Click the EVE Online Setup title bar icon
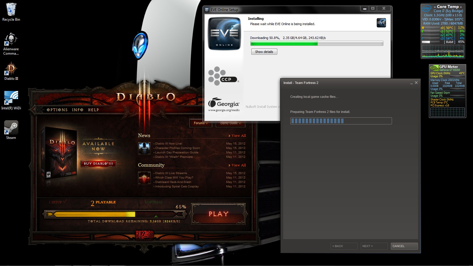This screenshot has width=473, height=266. click(x=207, y=10)
